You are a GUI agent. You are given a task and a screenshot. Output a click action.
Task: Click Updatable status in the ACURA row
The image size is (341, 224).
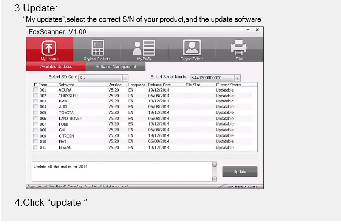(x=225, y=90)
